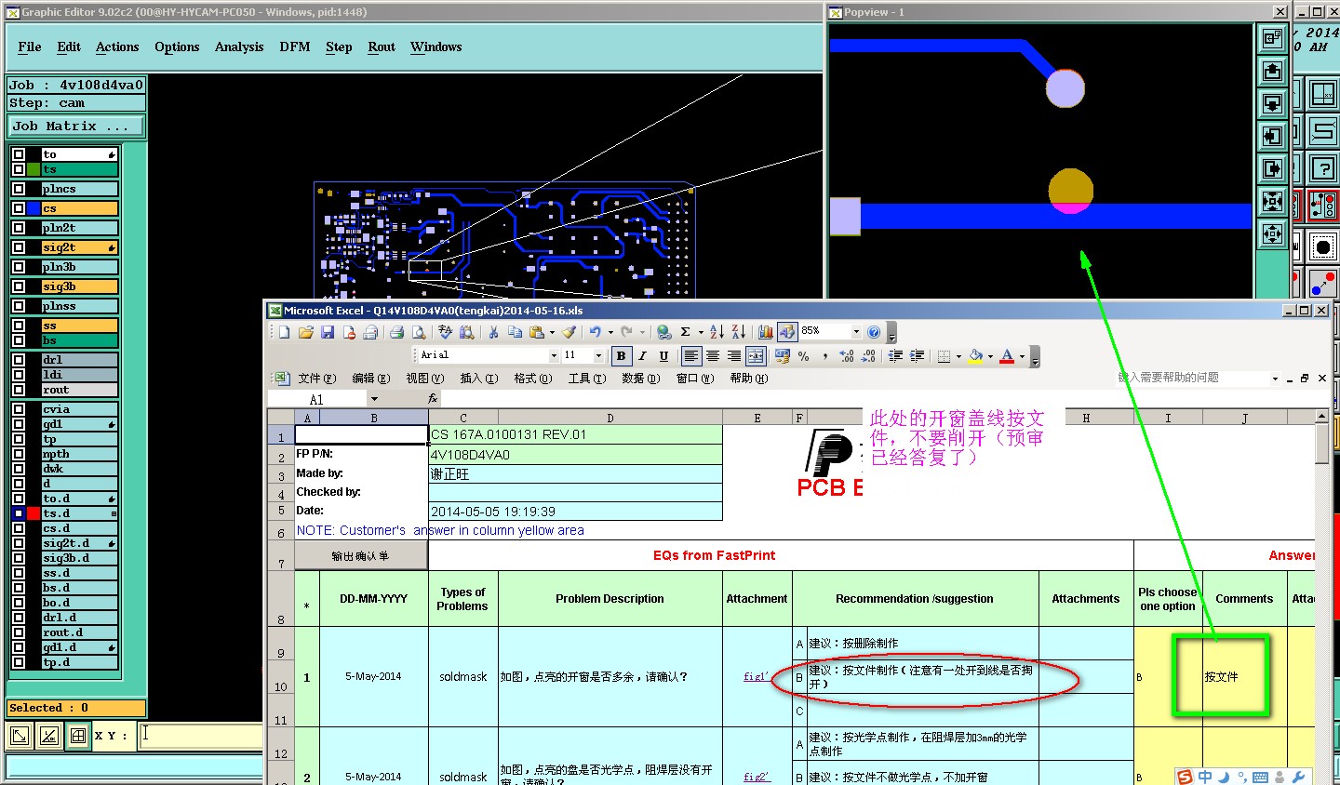The width and height of the screenshot is (1340, 785).
Task: Open the Actions menu in Graphic Editor
Action: pos(117,47)
